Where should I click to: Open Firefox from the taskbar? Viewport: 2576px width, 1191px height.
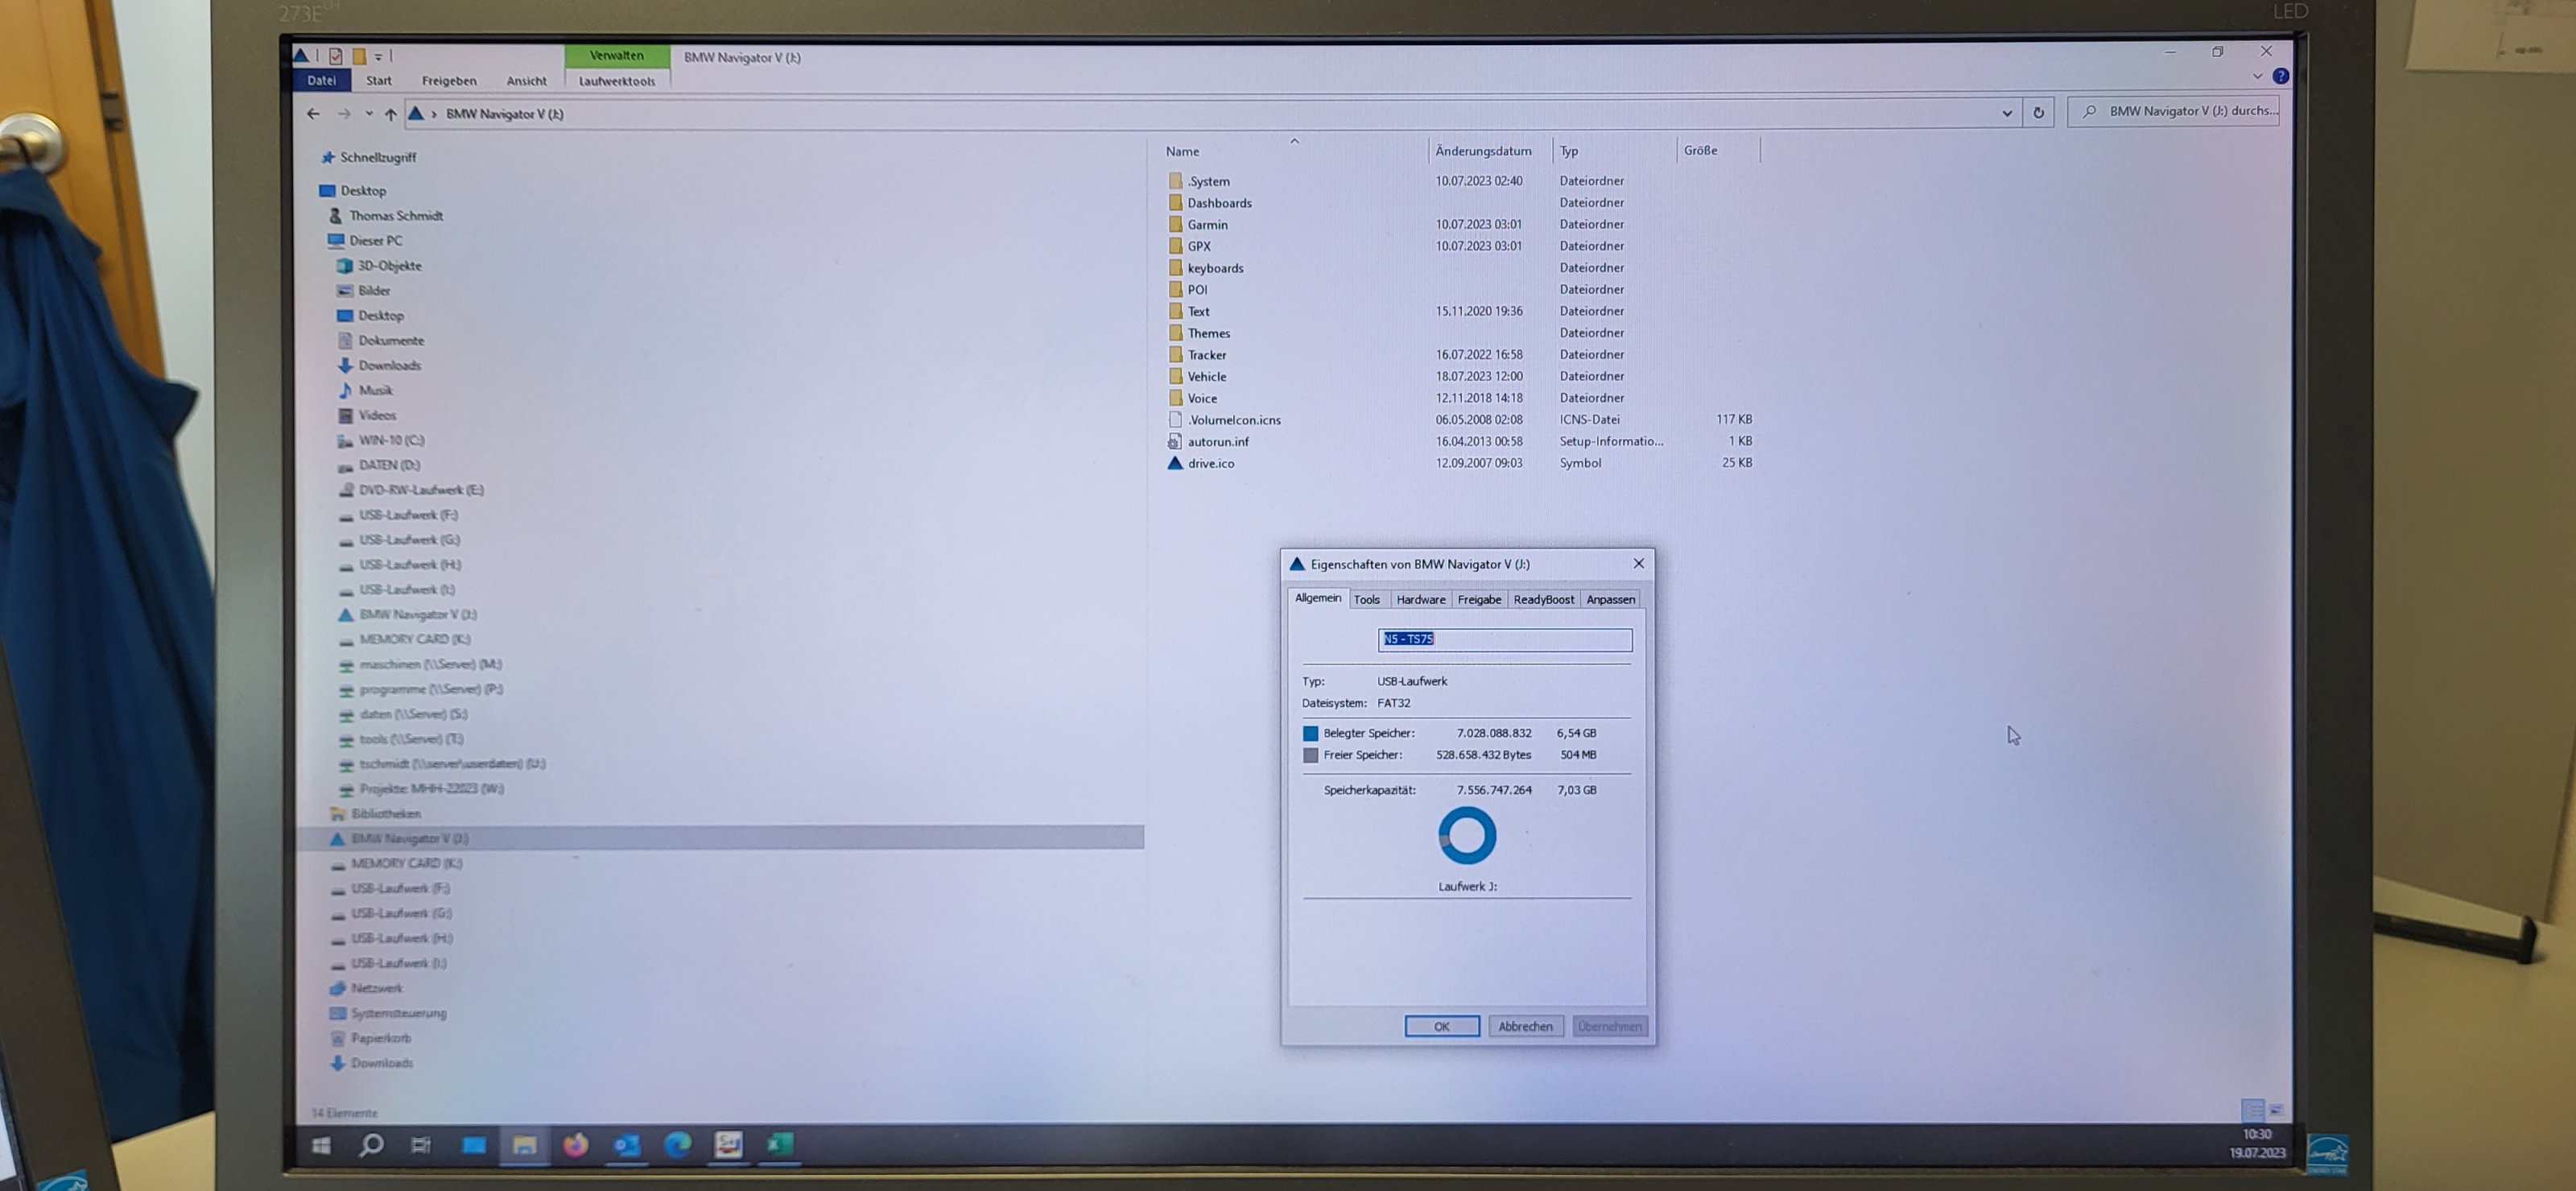point(575,1145)
